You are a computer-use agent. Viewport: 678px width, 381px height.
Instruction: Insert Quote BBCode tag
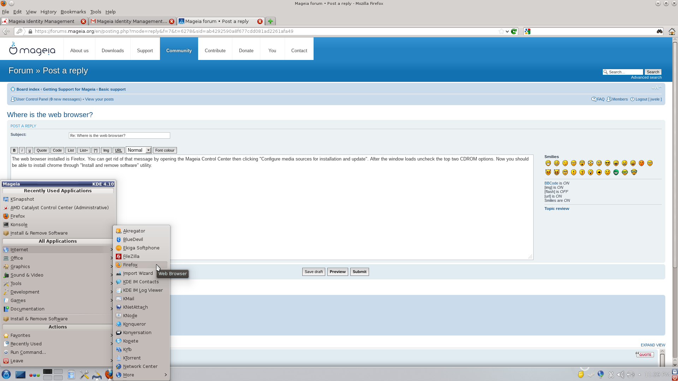coord(42,150)
